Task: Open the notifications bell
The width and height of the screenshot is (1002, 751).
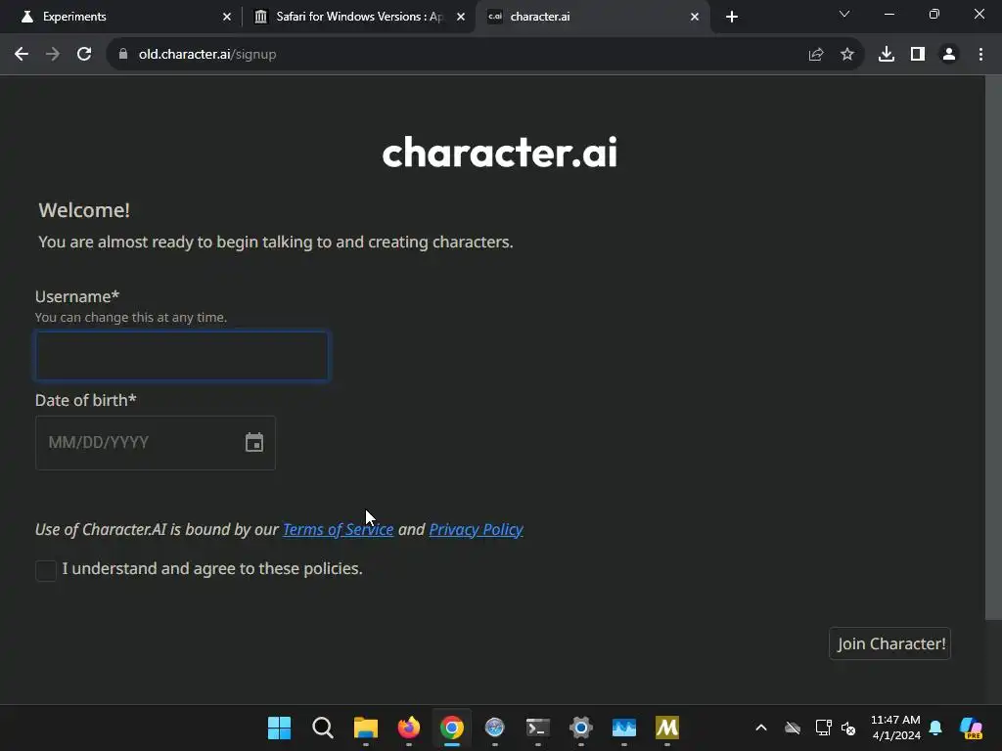Action: 935,728
